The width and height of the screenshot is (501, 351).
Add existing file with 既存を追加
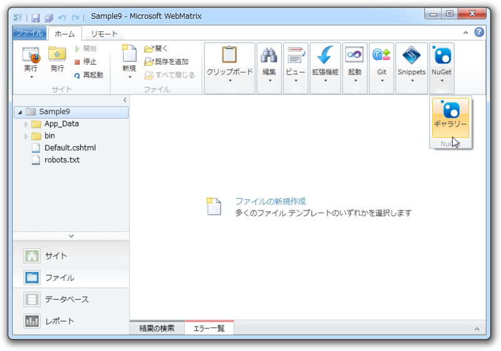pyautogui.click(x=166, y=61)
